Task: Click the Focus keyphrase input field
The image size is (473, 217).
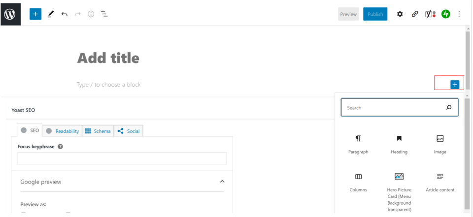Action: click(x=122, y=158)
